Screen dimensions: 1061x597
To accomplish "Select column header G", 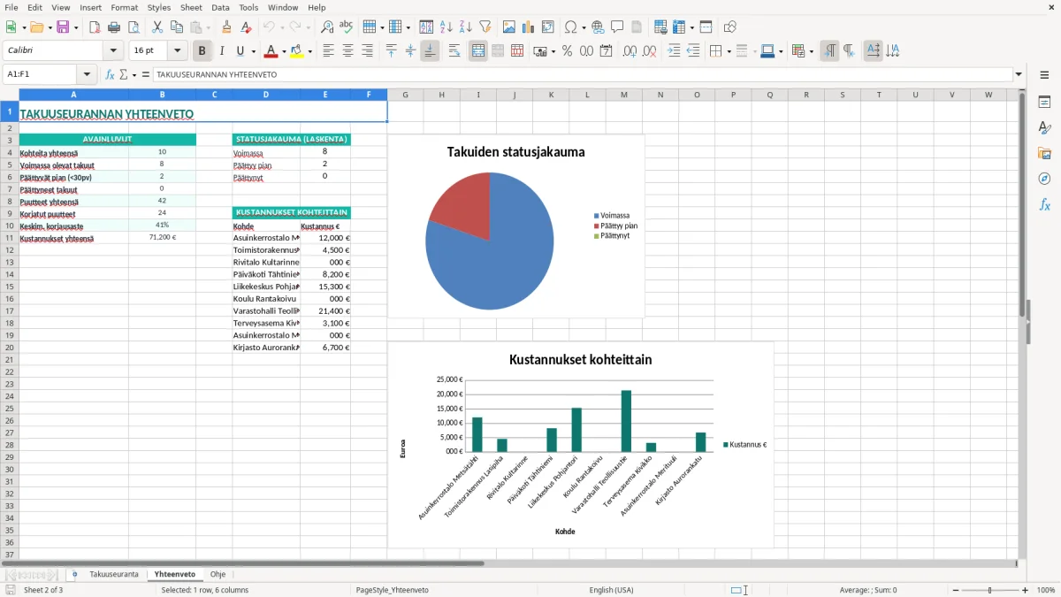I will coord(405,95).
